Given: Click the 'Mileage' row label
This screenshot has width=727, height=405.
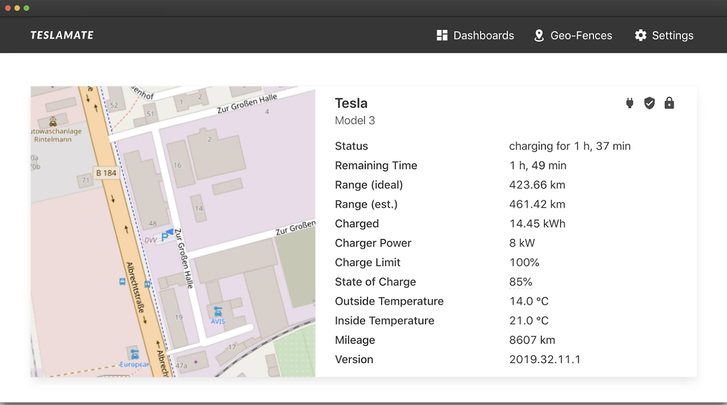Looking at the screenshot, I should click(x=355, y=340).
